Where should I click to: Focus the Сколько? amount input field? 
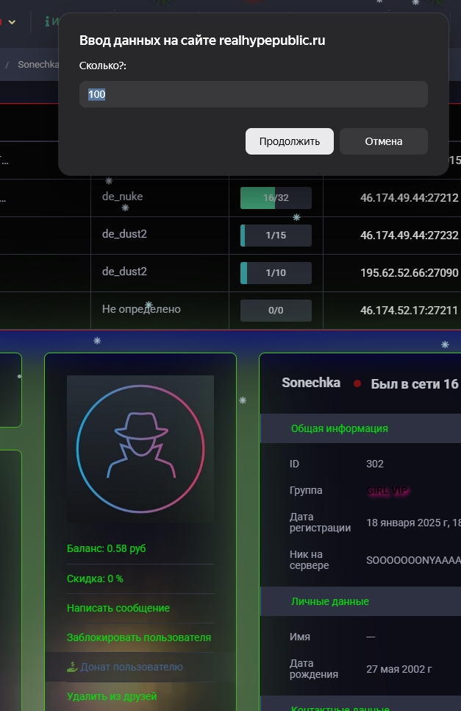(253, 94)
